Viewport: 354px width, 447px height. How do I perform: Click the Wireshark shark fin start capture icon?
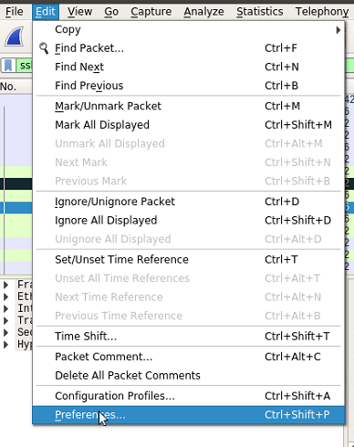pos(15,36)
